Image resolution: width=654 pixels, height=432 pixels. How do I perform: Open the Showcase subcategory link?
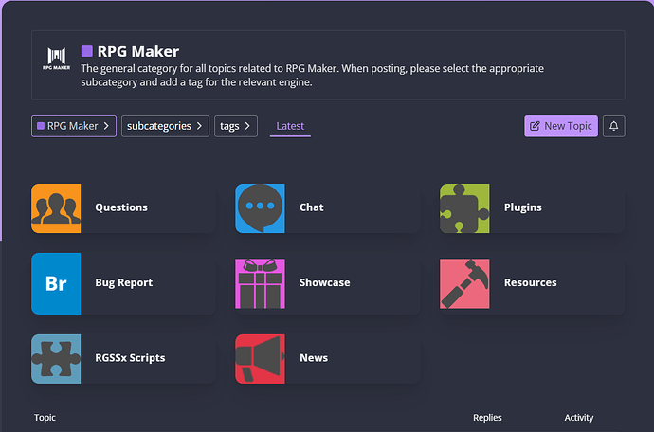(325, 282)
